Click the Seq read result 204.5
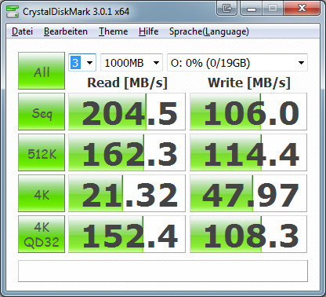 [127, 112]
